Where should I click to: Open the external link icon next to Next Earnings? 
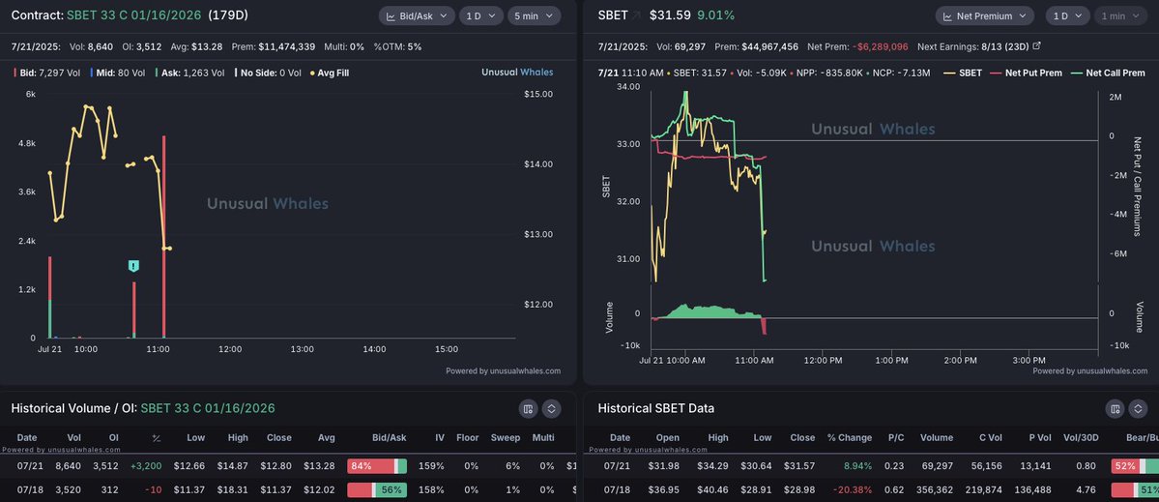point(1036,45)
